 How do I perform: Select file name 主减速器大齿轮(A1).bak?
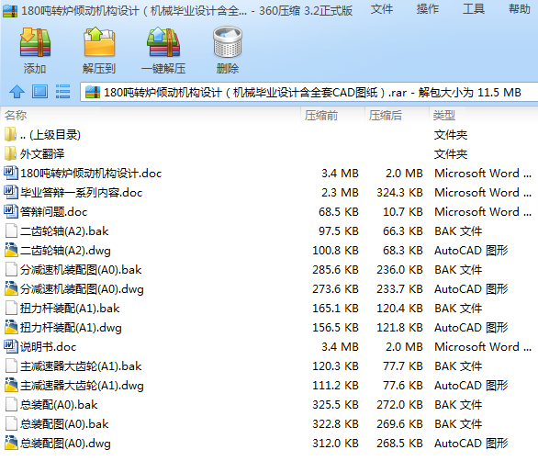point(81,365)
